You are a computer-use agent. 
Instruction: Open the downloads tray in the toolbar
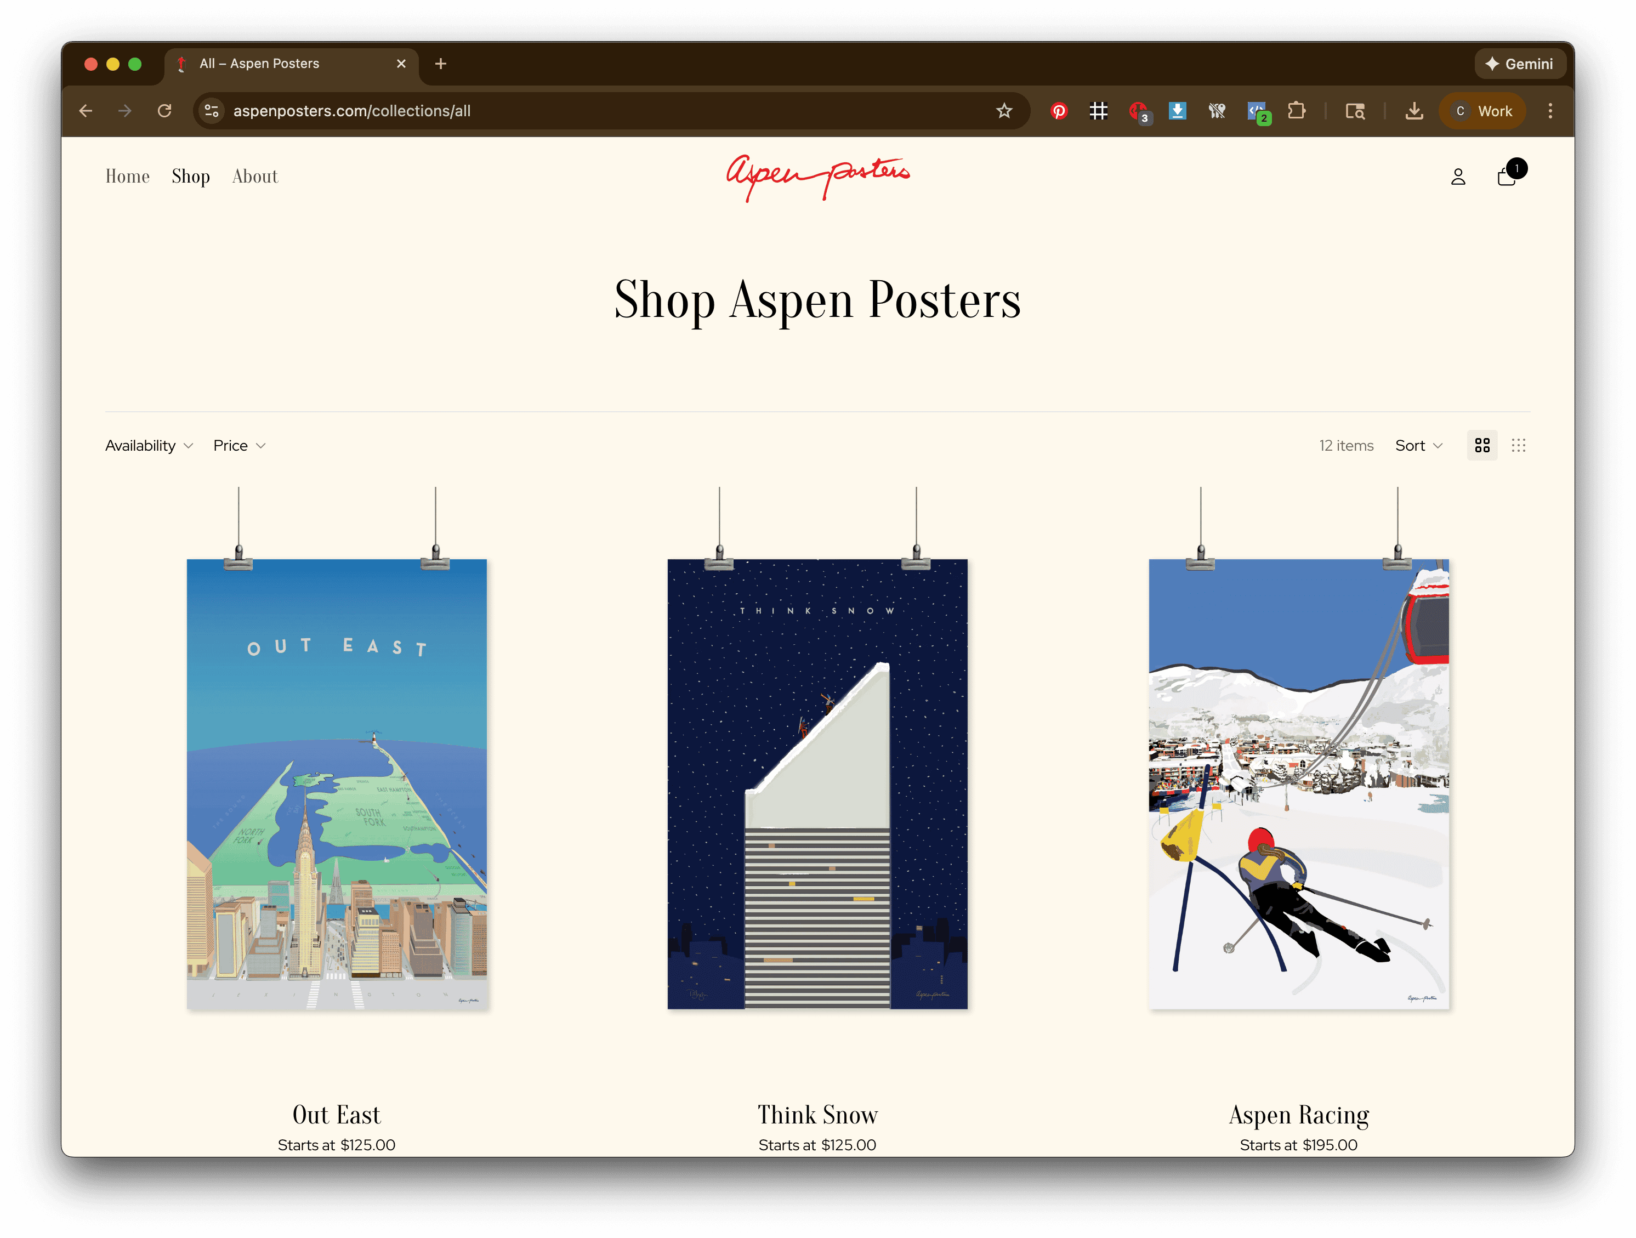point(1414,111)
